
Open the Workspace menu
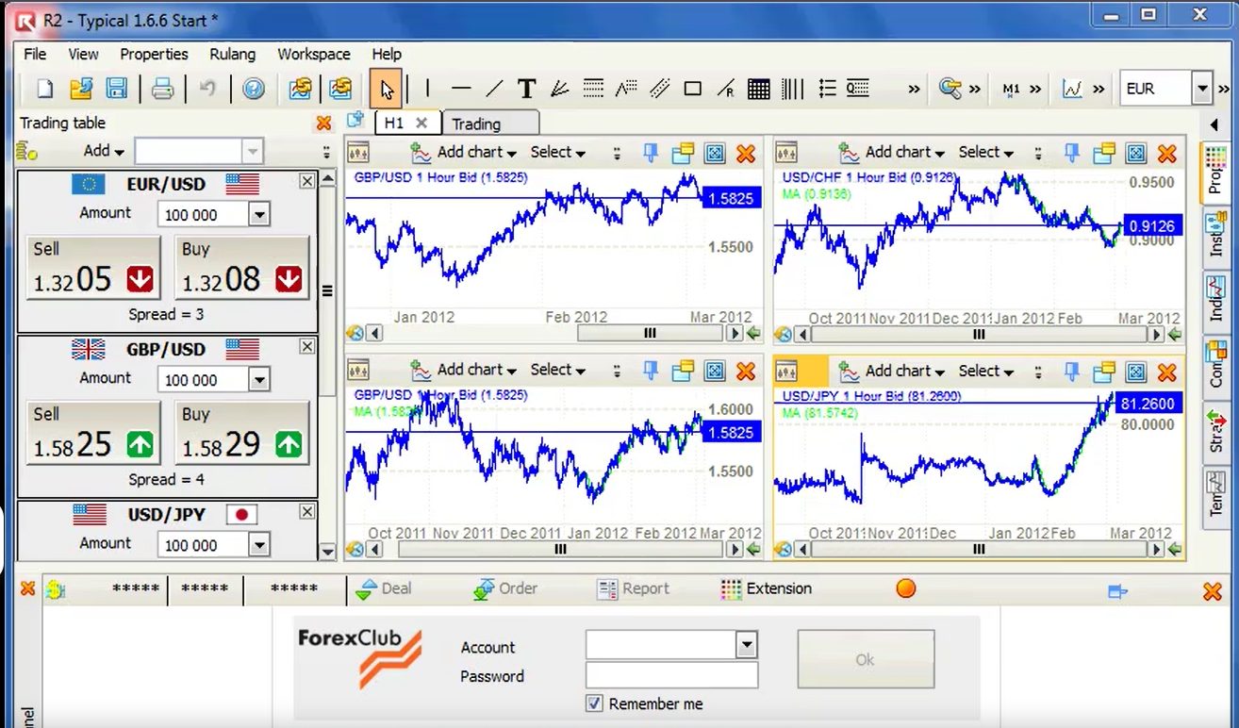(x=314, y=55)
